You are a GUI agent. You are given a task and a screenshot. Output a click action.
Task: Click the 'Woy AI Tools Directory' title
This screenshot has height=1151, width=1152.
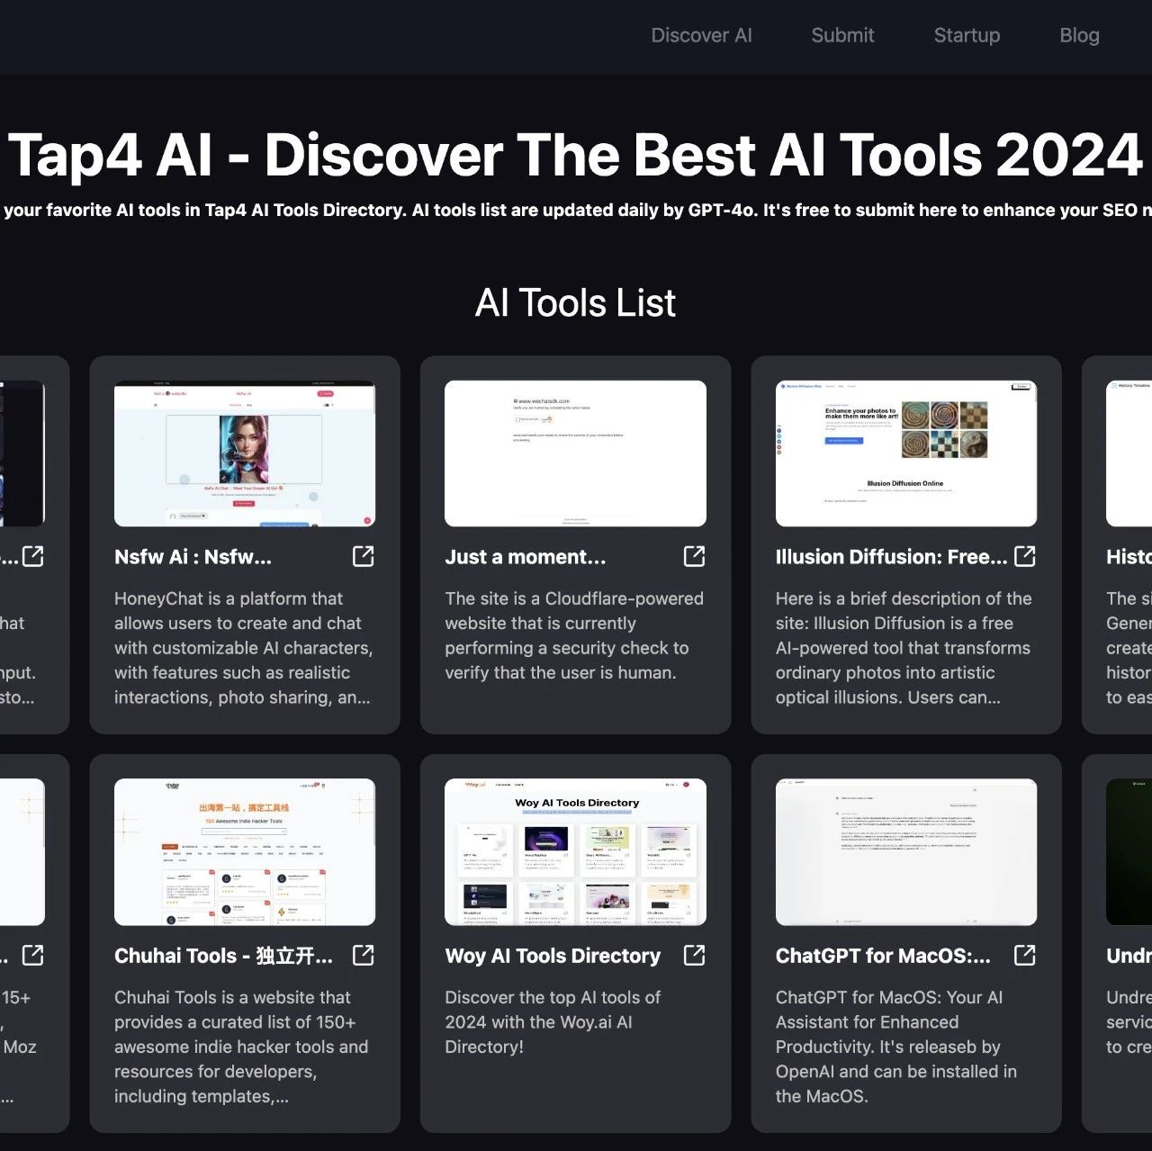pos(553,956)
